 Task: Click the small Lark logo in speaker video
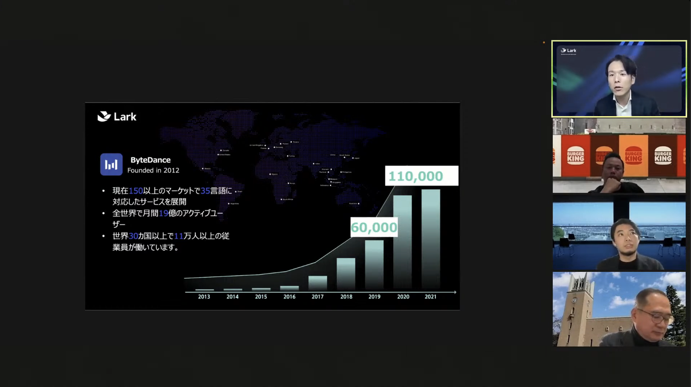point(569,51)
